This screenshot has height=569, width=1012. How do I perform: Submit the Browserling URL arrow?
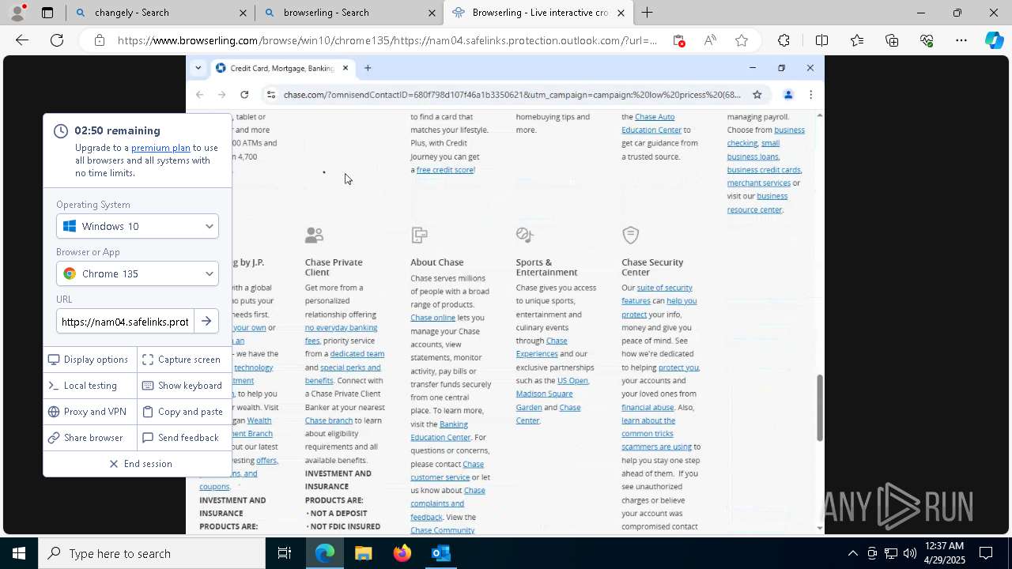(x=206, y=321)
